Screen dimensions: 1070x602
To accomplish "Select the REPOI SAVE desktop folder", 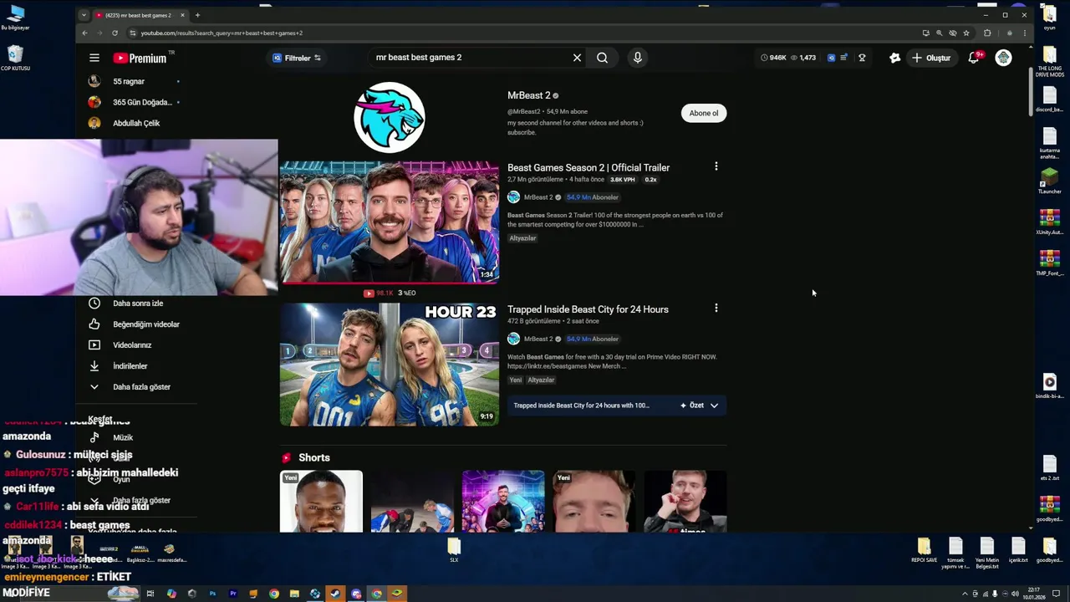I will click(924, 551).
